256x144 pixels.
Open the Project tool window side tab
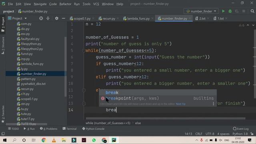tap(3, 24)
